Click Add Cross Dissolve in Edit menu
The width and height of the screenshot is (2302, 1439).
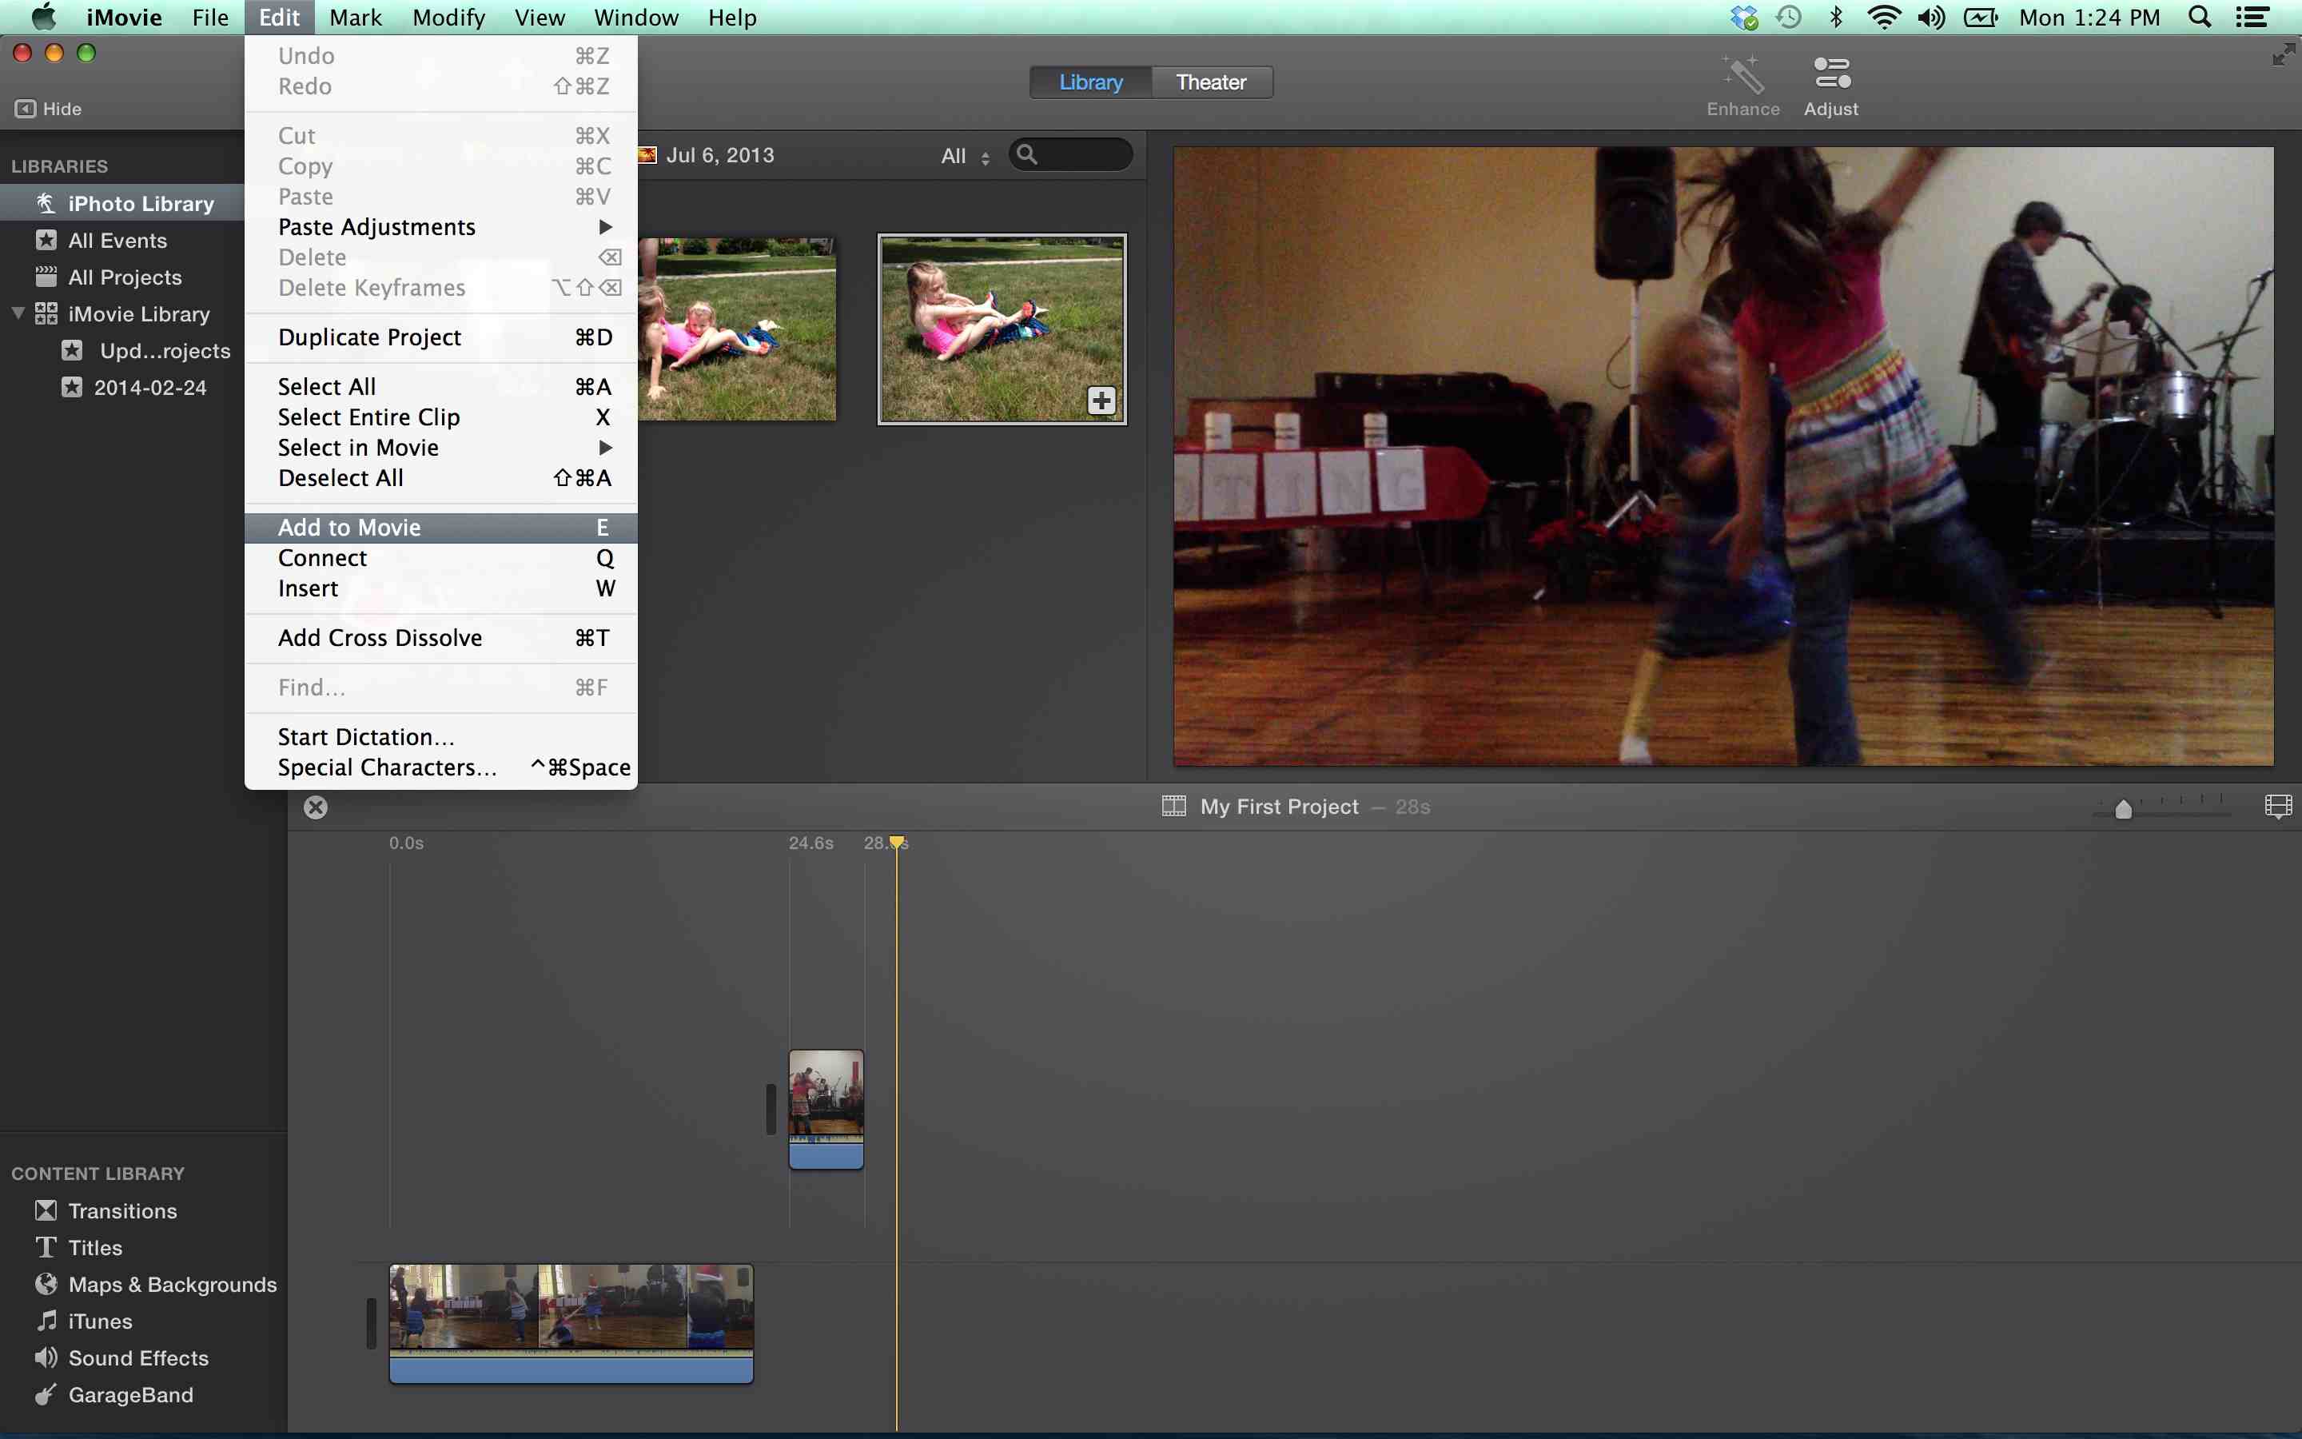click(380, 636)
